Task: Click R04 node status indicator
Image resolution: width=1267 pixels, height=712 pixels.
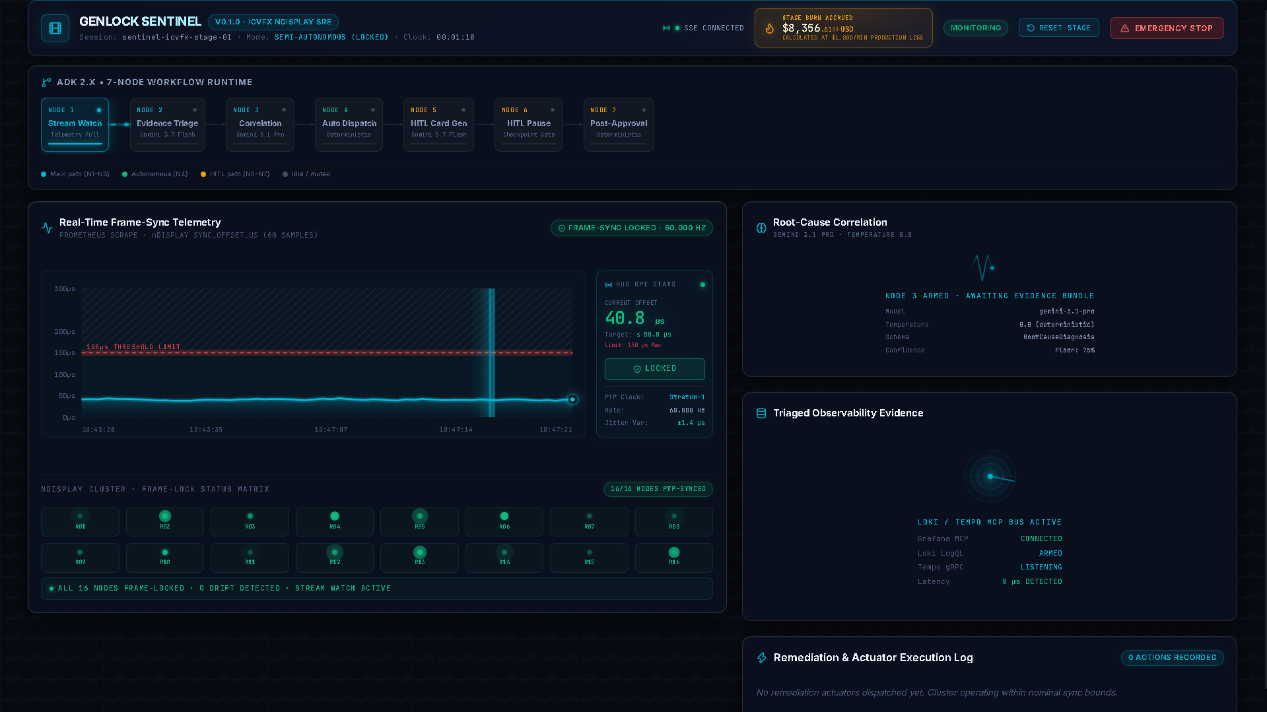Action: pos(335,516)
